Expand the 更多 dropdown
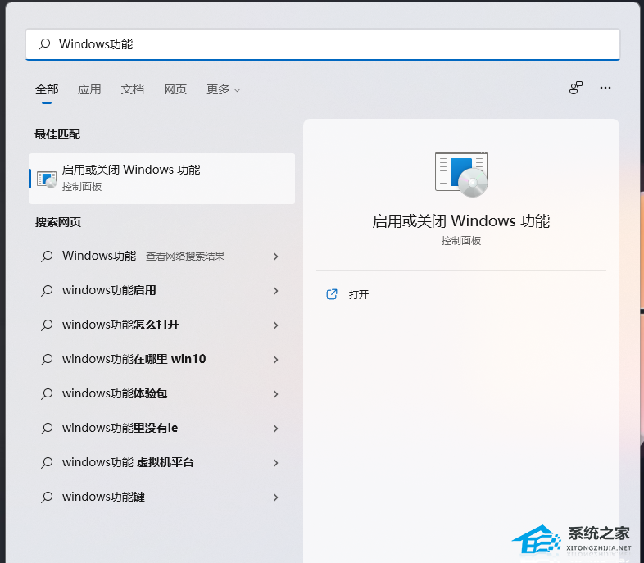This screenshot has width=644, height=563. pyautogui.click(x=224, y=89)
